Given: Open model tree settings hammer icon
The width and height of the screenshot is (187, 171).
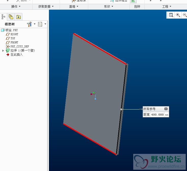Looking at the screenshot, I should tap(29, 24).
